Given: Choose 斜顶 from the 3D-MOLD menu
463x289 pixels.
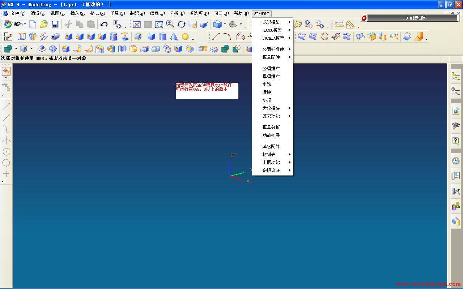Looking at the screenshot, I should (272, 100).
